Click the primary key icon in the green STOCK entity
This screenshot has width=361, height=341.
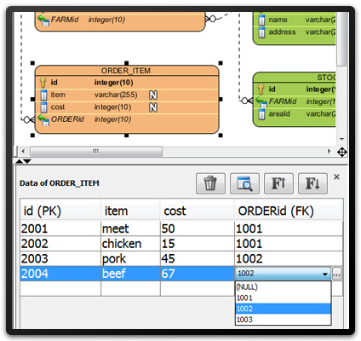(261, 90)
